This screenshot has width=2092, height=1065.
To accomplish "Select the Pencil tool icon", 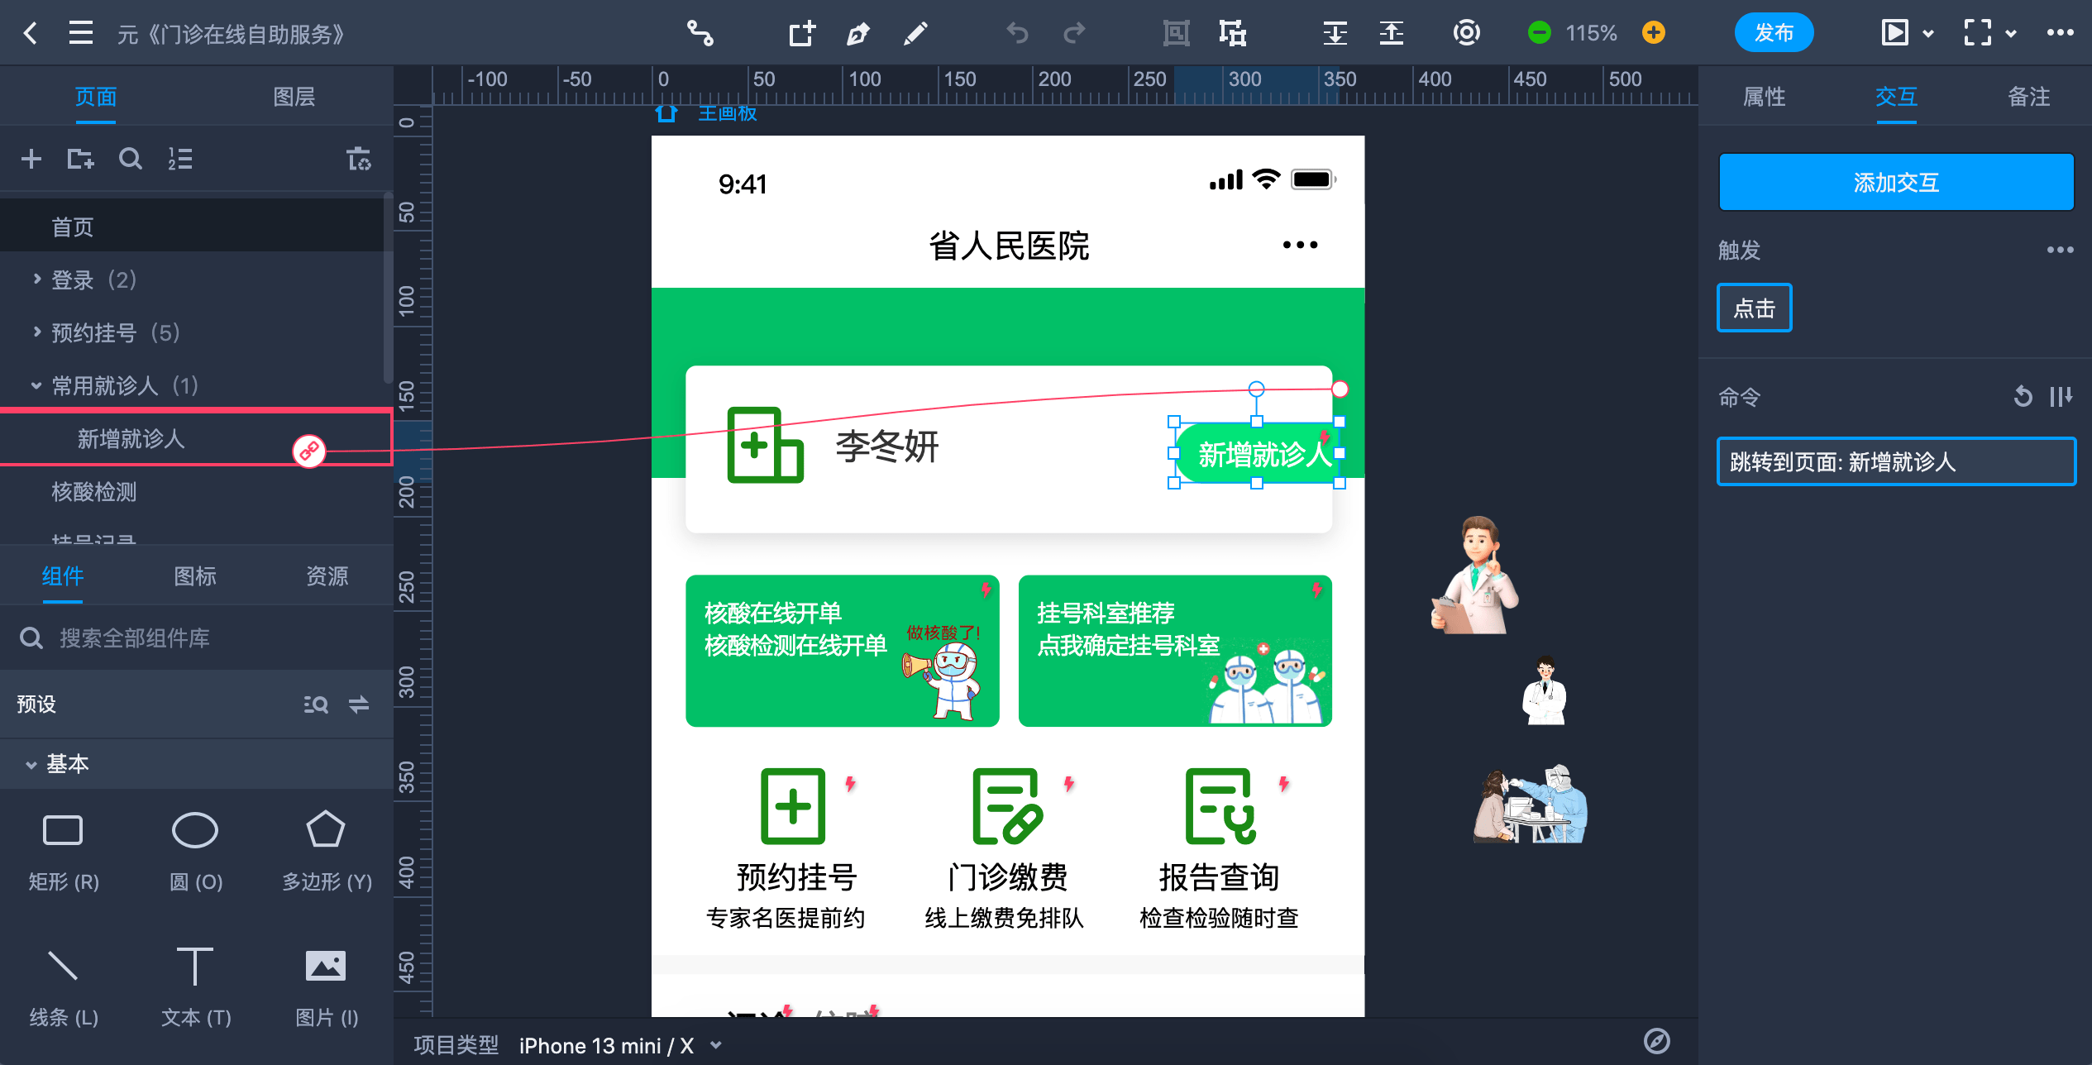I will click(x=915, y=33).
